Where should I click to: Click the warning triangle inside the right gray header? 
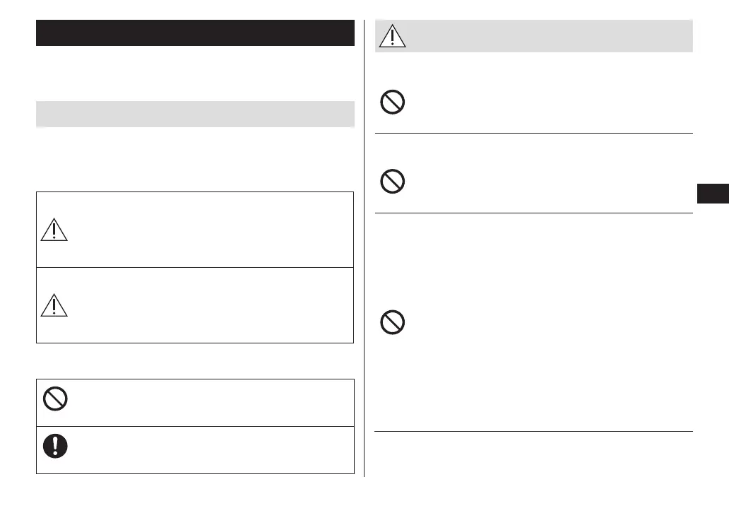393,35
